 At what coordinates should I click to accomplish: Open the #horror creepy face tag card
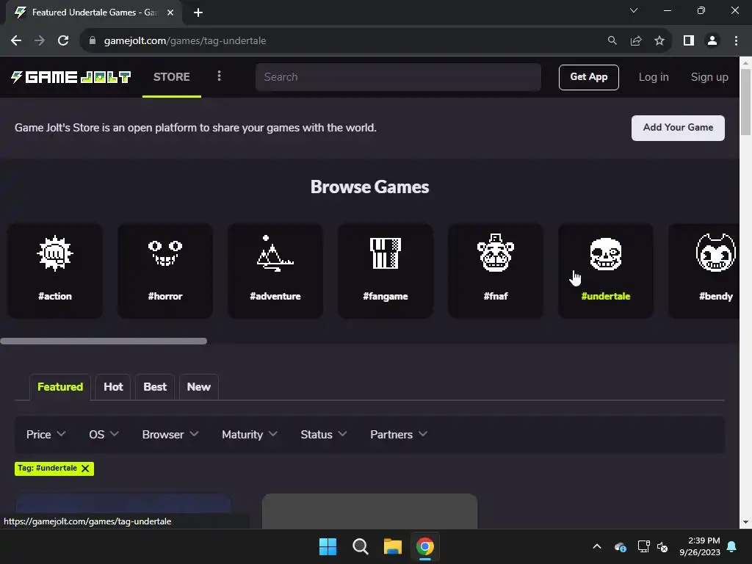point(165,270)
